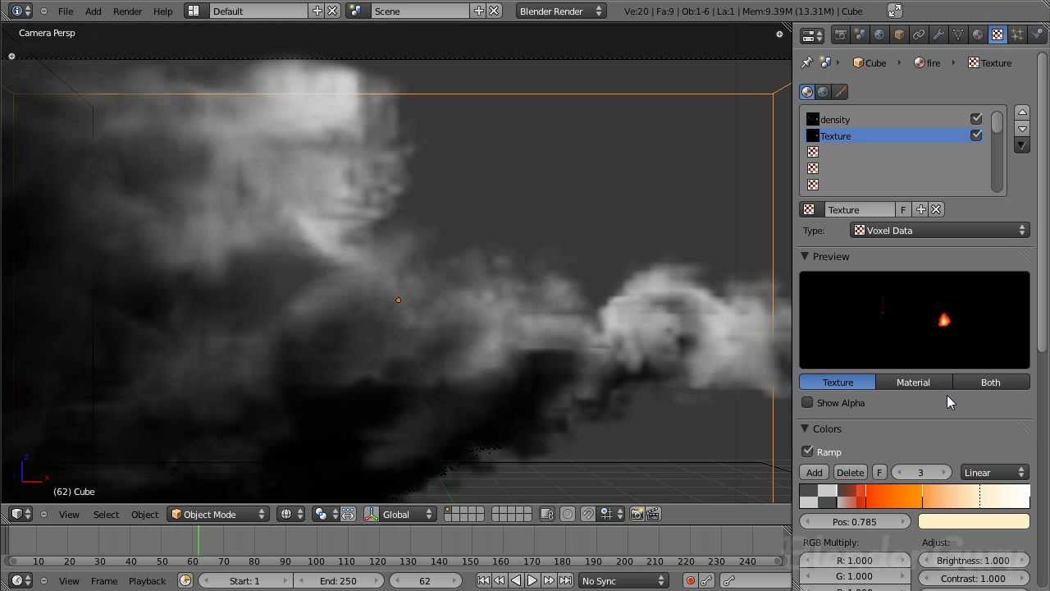Move texture slot up
Viewport: 1050px width, 591px height.
(1022, 112)
